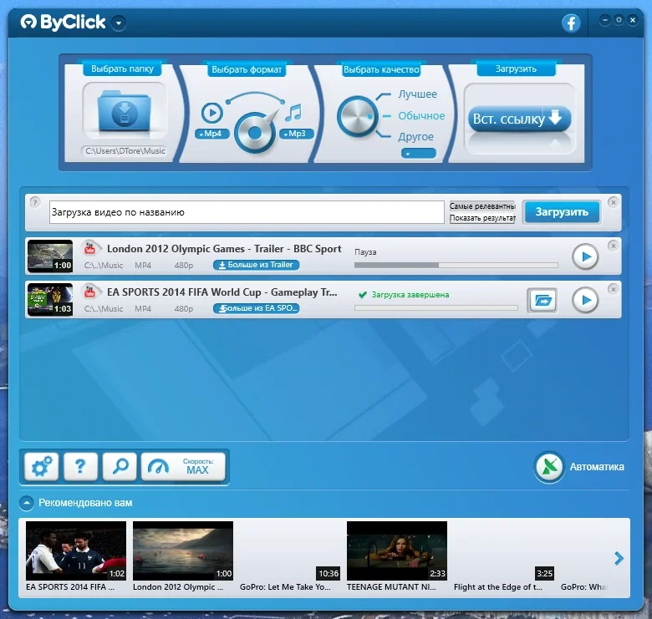Click EA SPORTS completed progress bar
652x619 pixels.
click(436, 308)
